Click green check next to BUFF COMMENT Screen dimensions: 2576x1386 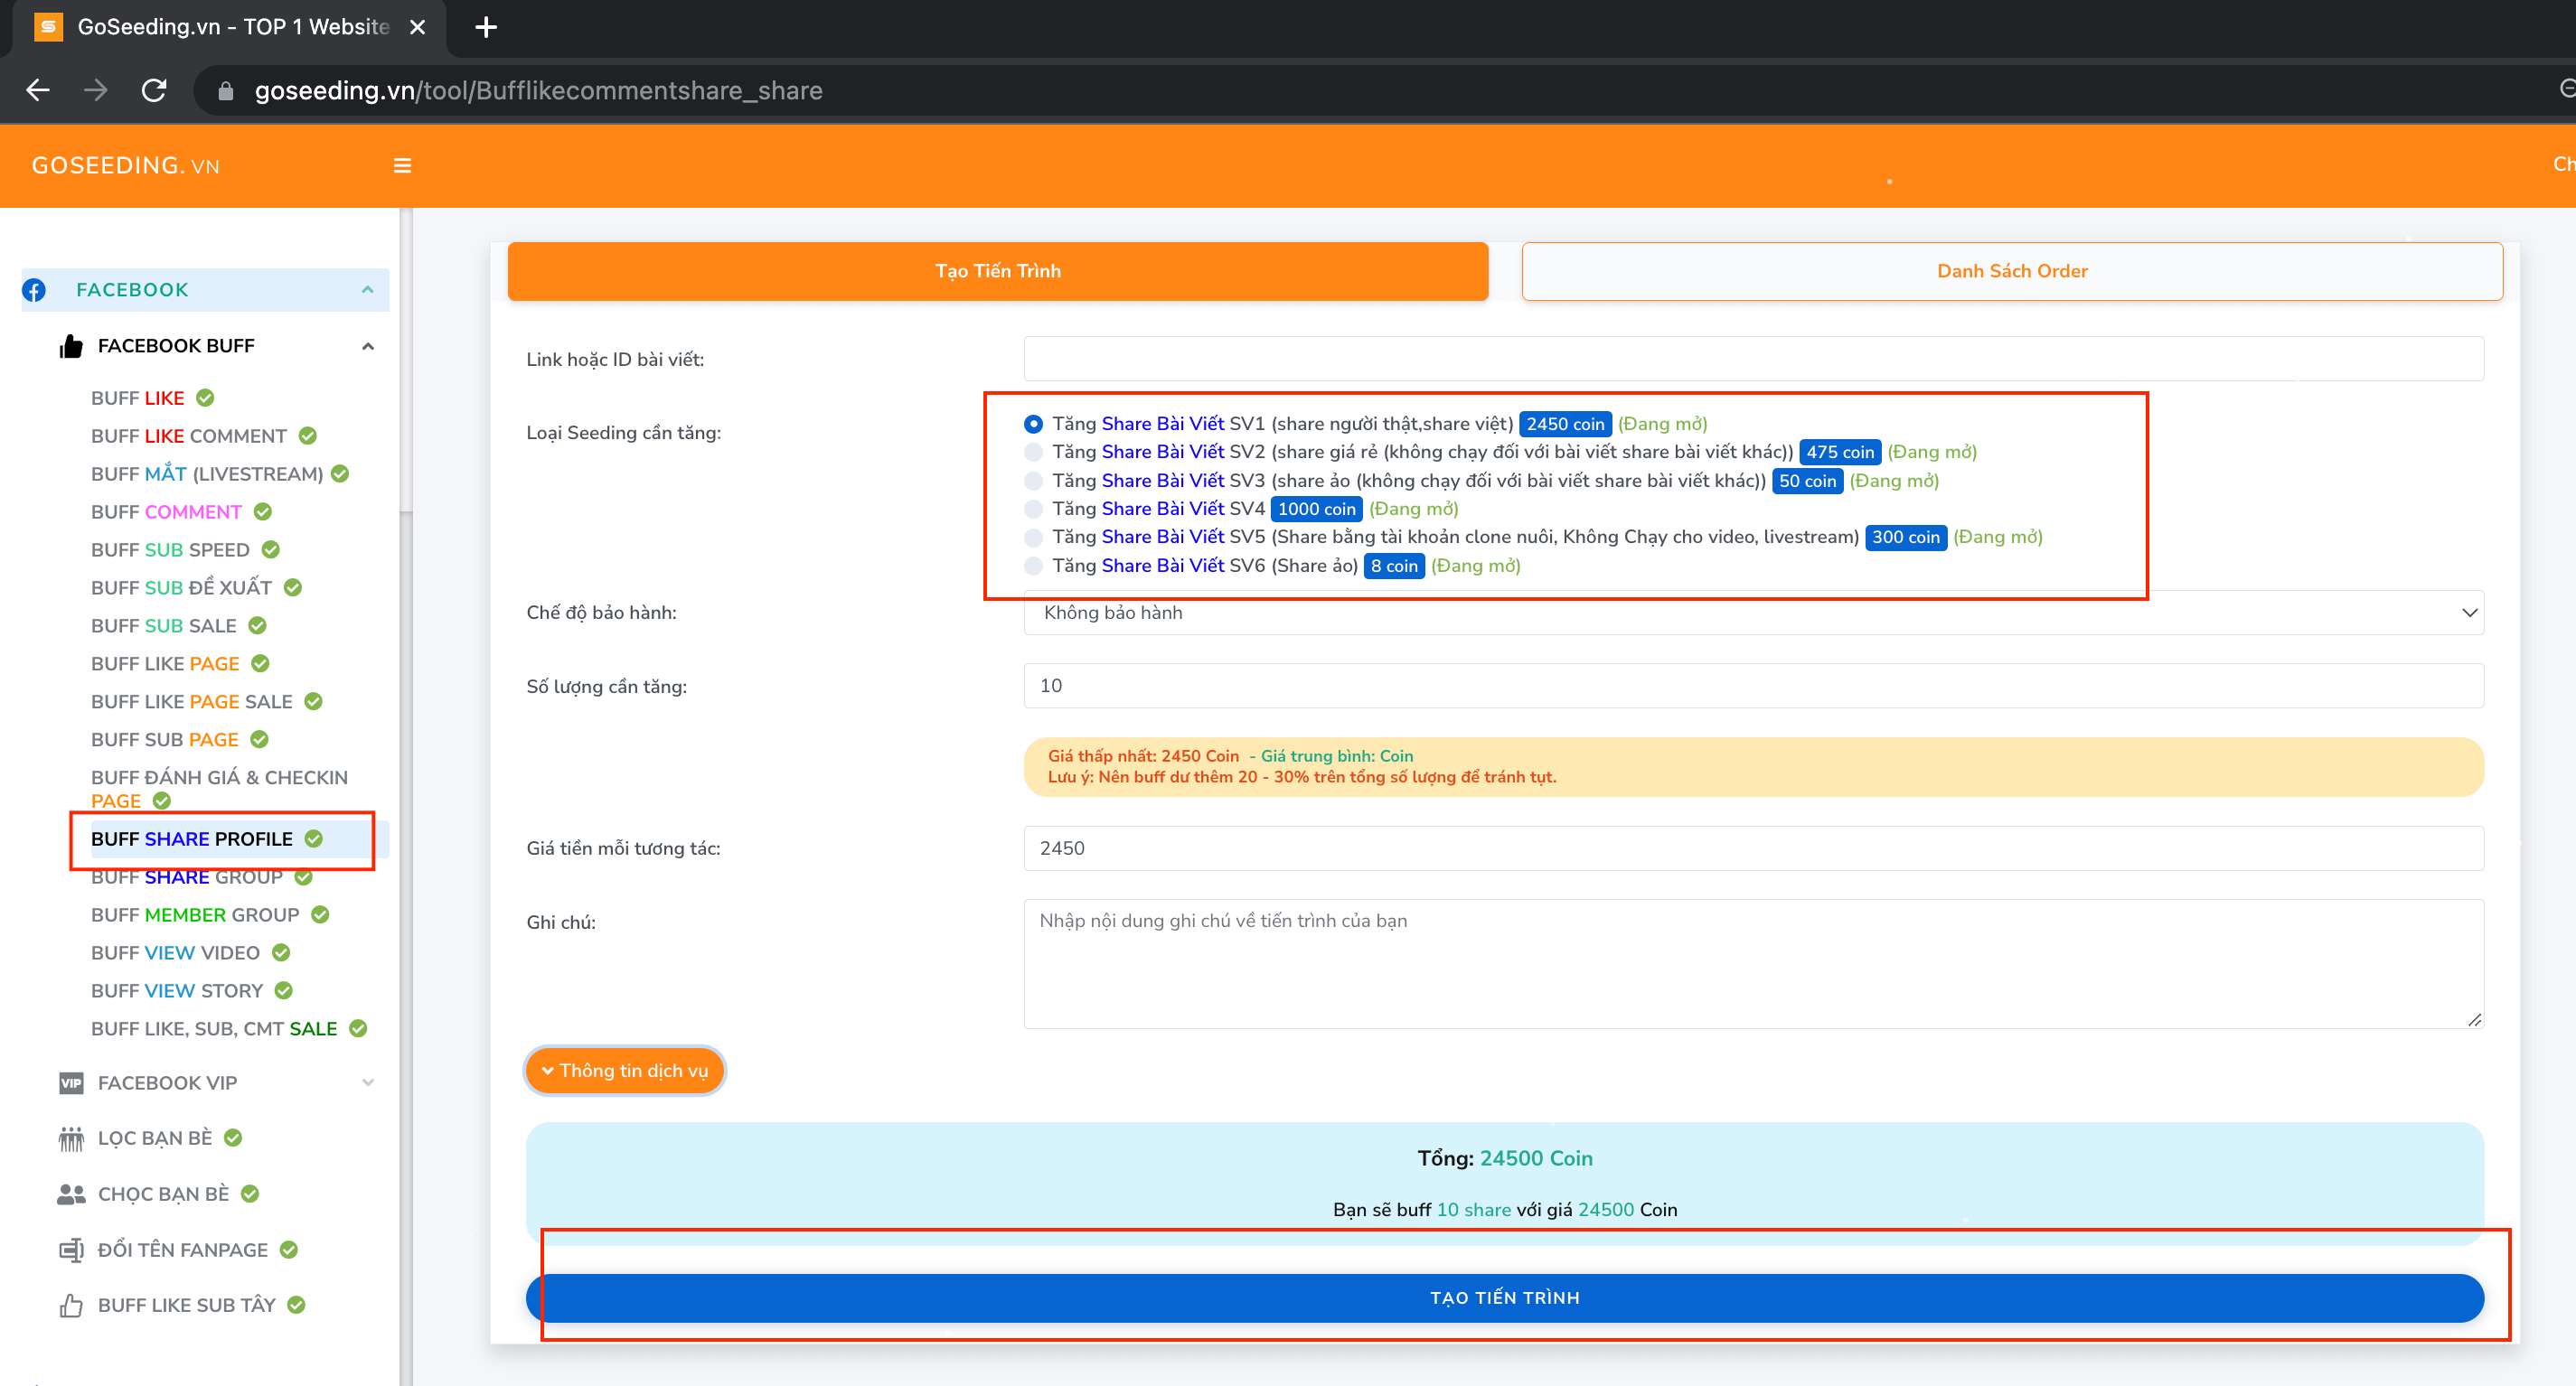click(x=263, y=511)
